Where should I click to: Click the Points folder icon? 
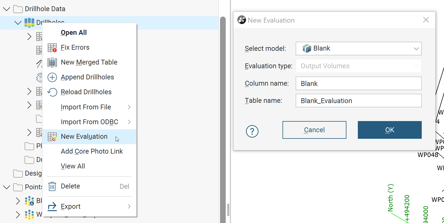point(18,187)
